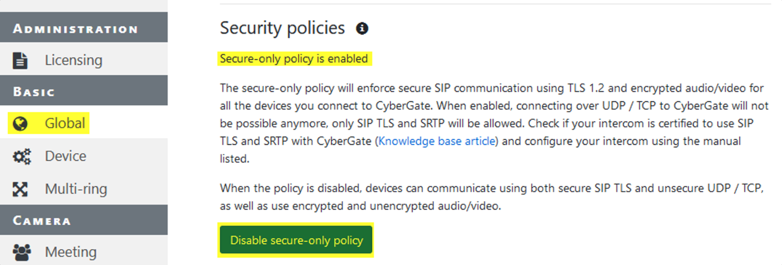The width and height of the screenshot is (782, 265).
Task: Click the paragraph starting 'The secure-only policy will'
Action: [494, 123]
